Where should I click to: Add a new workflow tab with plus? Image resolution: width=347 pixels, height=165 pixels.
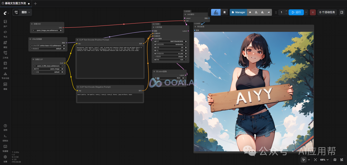[x=35, y=4]
